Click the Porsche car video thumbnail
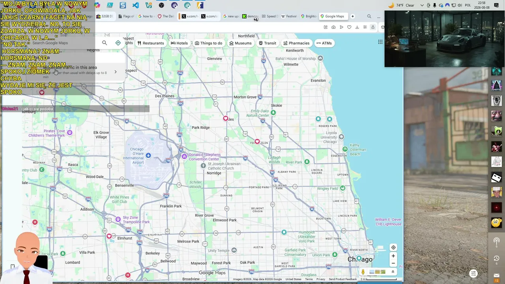The image size is (505, 284). (x=445, y=39)
